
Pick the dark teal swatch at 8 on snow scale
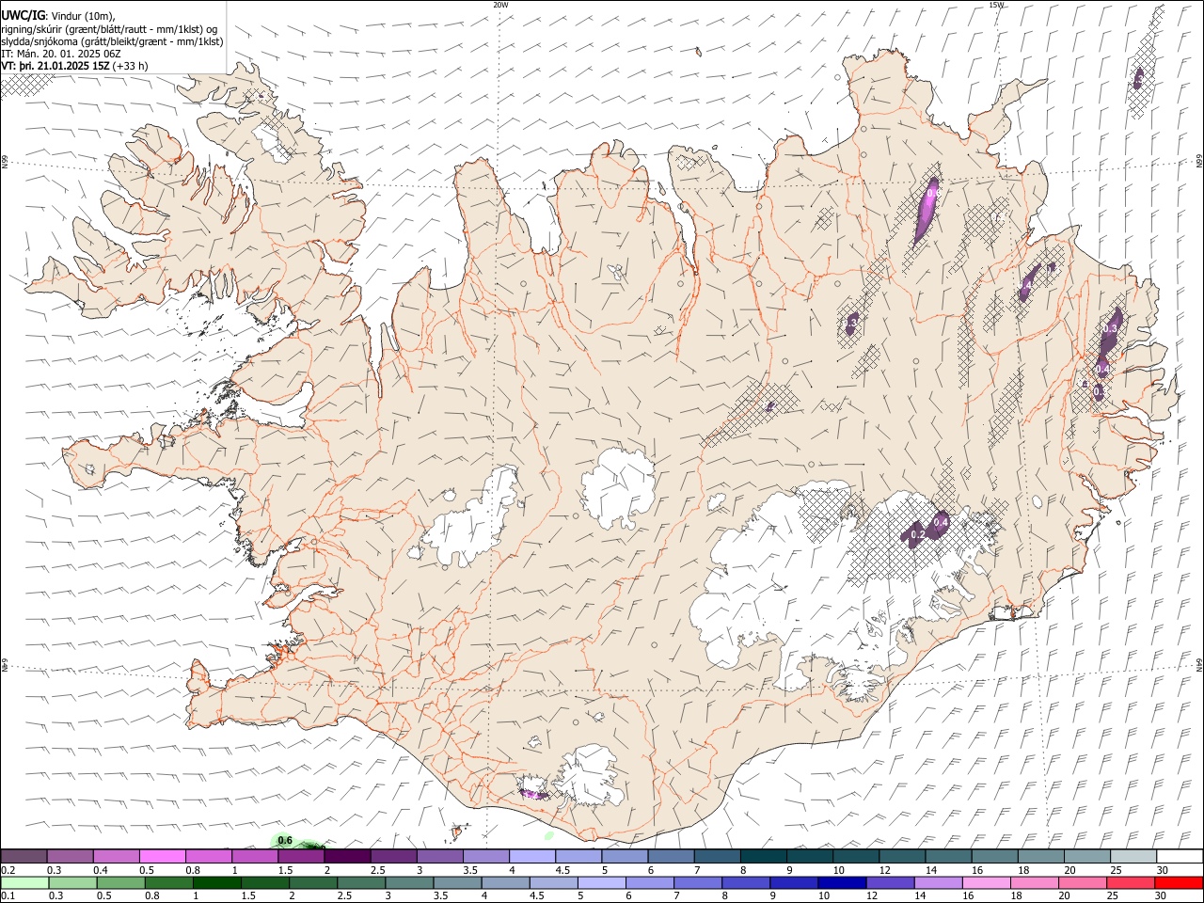(764, 856)
